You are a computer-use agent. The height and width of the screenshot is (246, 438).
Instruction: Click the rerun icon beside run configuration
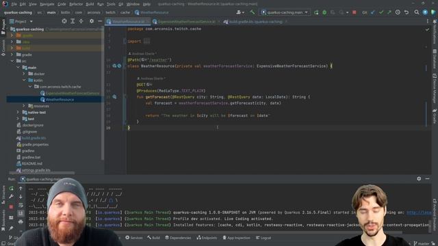pos(316,12)
